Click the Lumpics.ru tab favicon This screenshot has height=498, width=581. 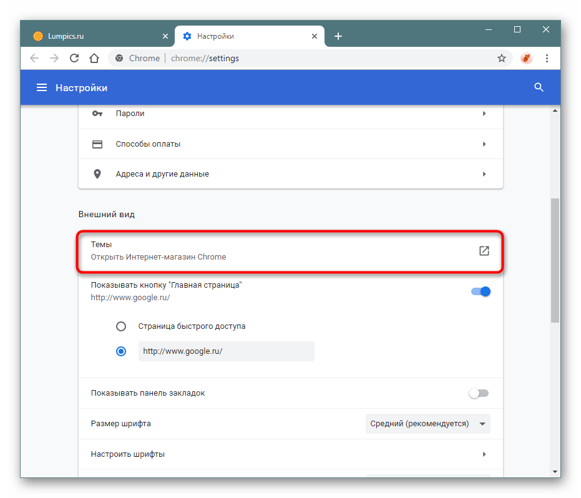tap(38, 36)
